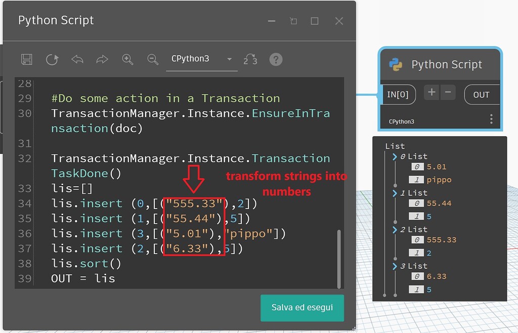The image size is (518, 333).
Task: Open the CPython3 engine dropdown
Action: pyautogui.click(x=229, y=58)
